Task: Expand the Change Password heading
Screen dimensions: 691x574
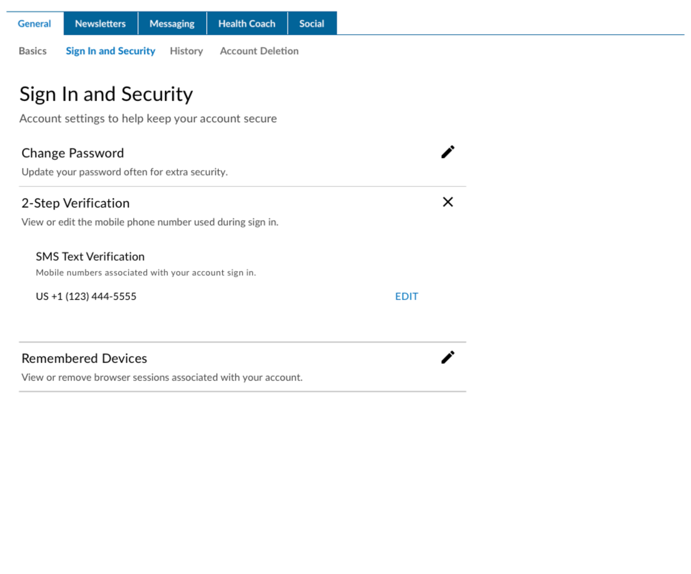Action: click(72, 153)
